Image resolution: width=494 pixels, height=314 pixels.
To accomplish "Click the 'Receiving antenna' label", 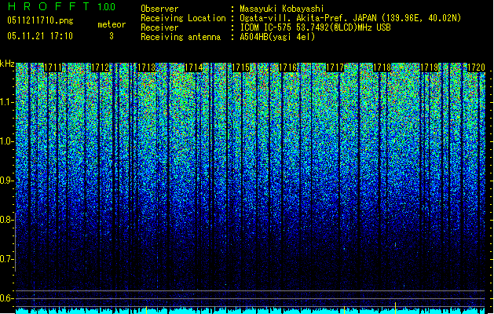I will click(x=181, y=37).
